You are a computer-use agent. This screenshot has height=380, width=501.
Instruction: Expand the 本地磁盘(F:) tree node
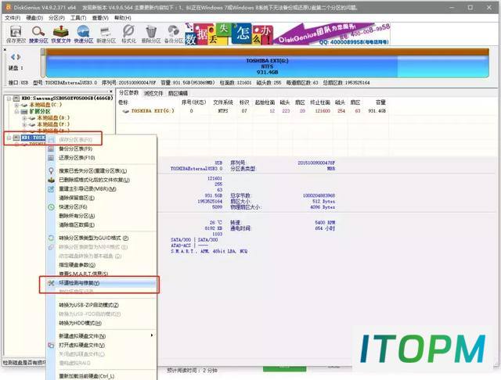point(24,124)
